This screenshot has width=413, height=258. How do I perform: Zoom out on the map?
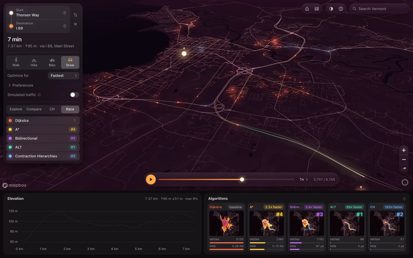404,159
